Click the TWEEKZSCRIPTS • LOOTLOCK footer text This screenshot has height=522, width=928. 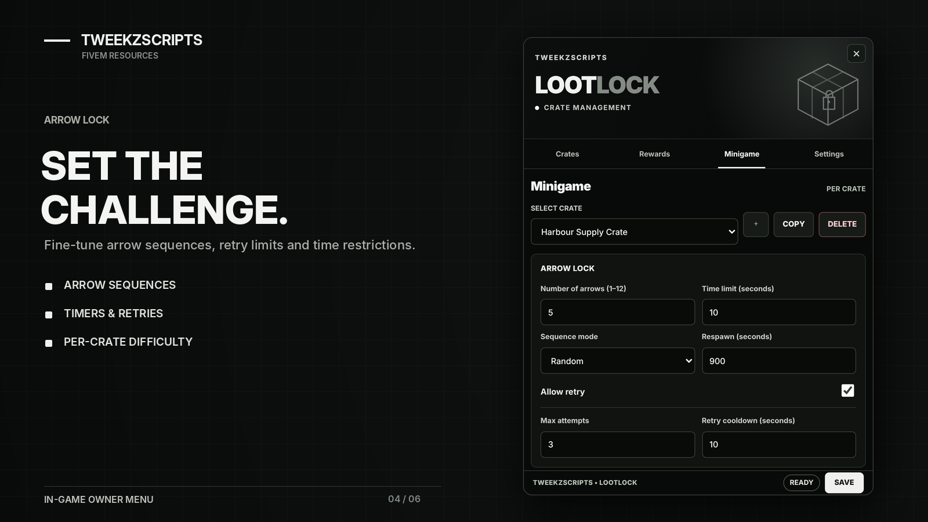(585, 483)
